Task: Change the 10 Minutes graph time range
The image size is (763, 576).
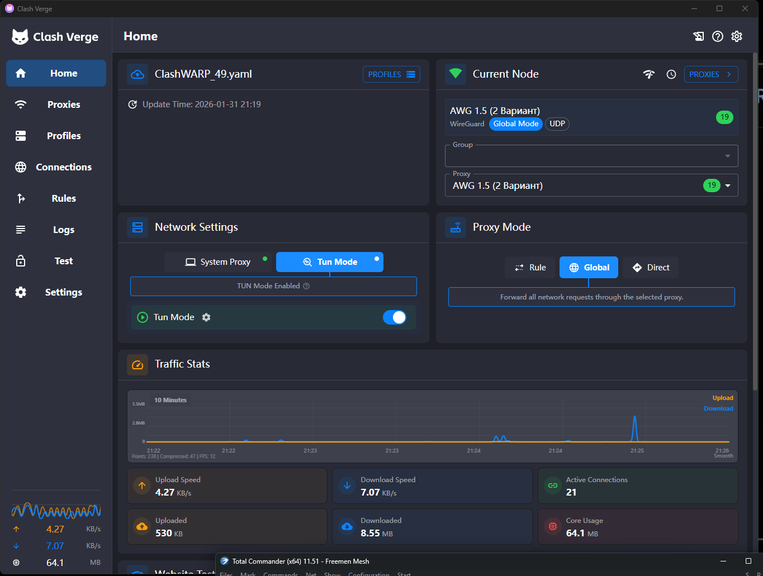Action: tap(170, 400)
